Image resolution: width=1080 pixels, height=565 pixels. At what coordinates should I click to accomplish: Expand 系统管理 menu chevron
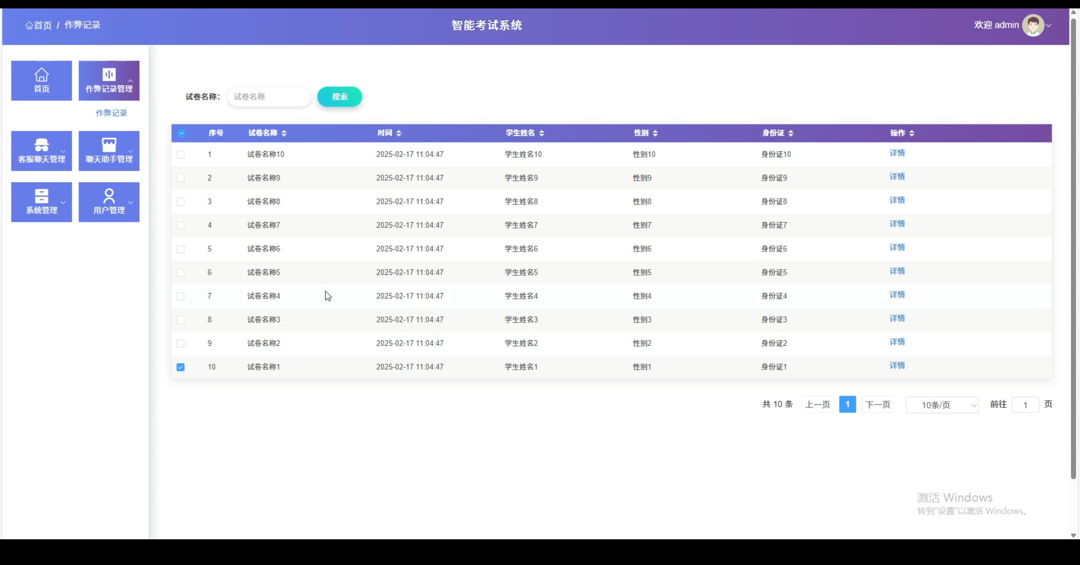[x=63, y=202]
